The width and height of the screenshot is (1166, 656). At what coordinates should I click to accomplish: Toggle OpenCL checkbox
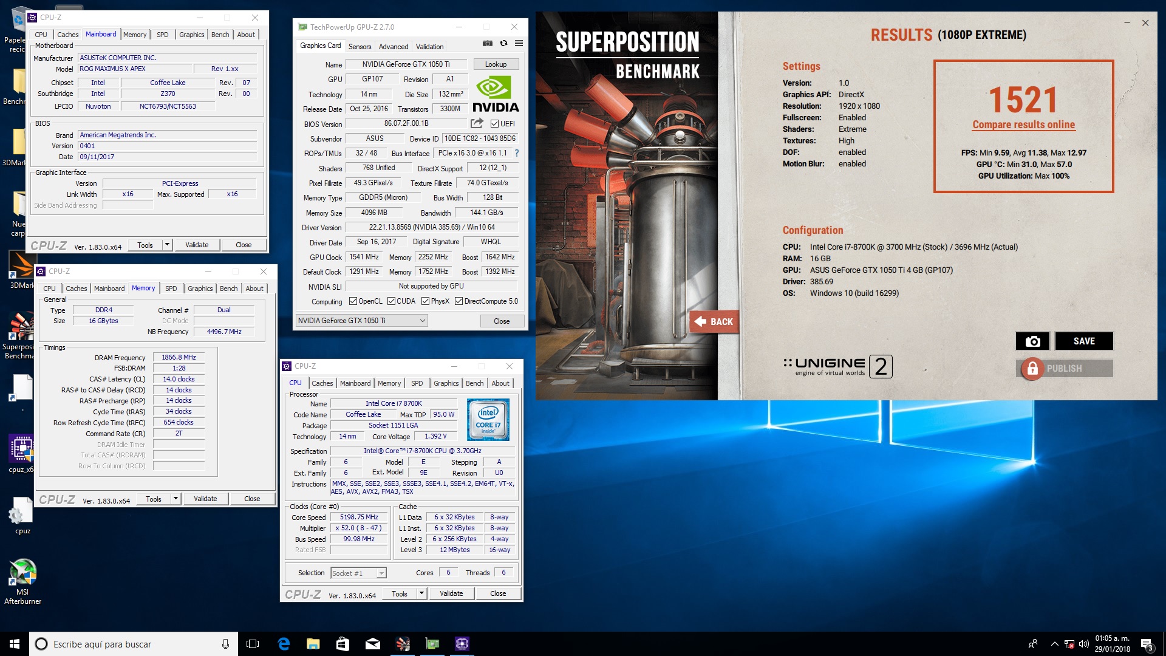pyautogui.click(x=353, y=301)
